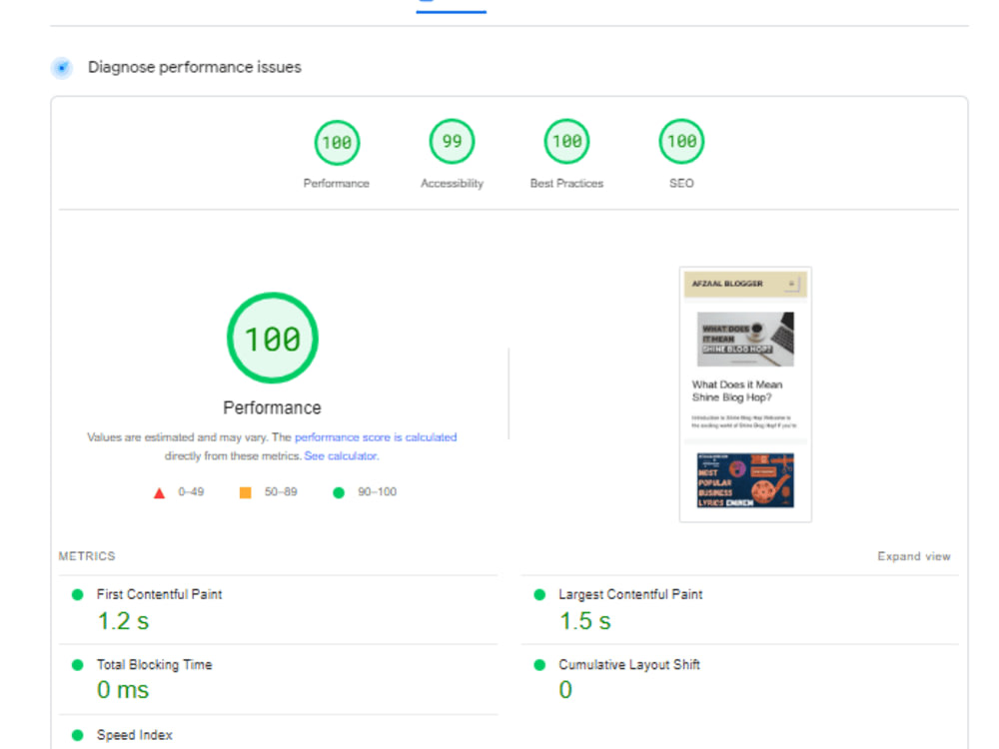Click the 1.5 s value
This screenshot has width=999, height=749.
(x=584, y=621)
